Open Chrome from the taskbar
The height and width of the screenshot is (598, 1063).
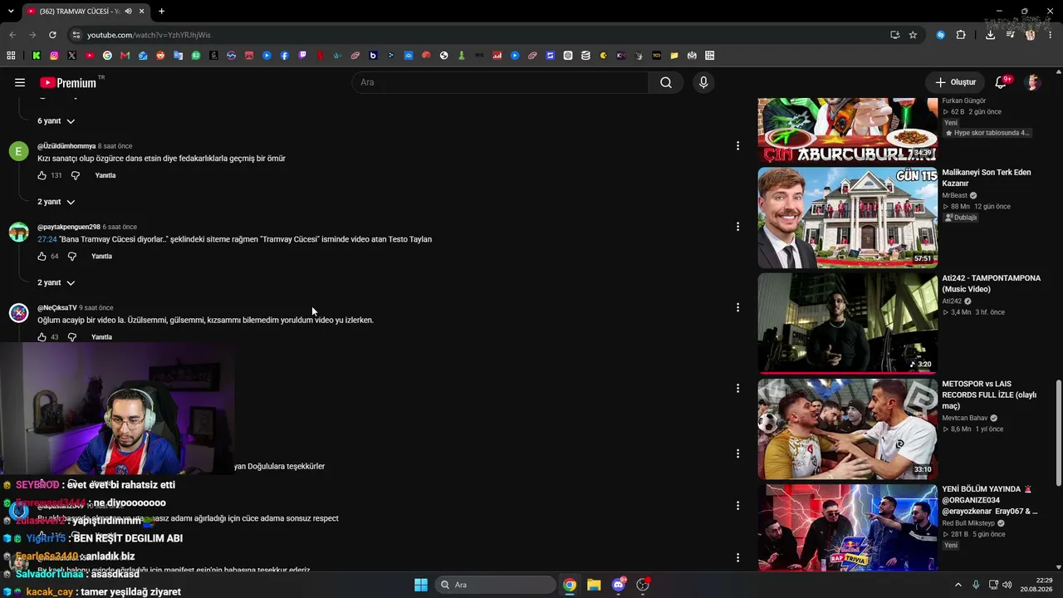(570, 585)
